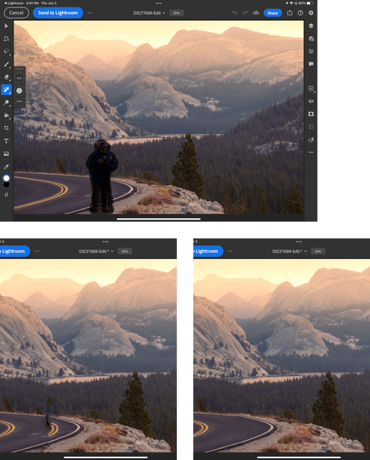Open the comments panel
The height and width of the screenshot is (460, 370).
click(x=311, y=64)
